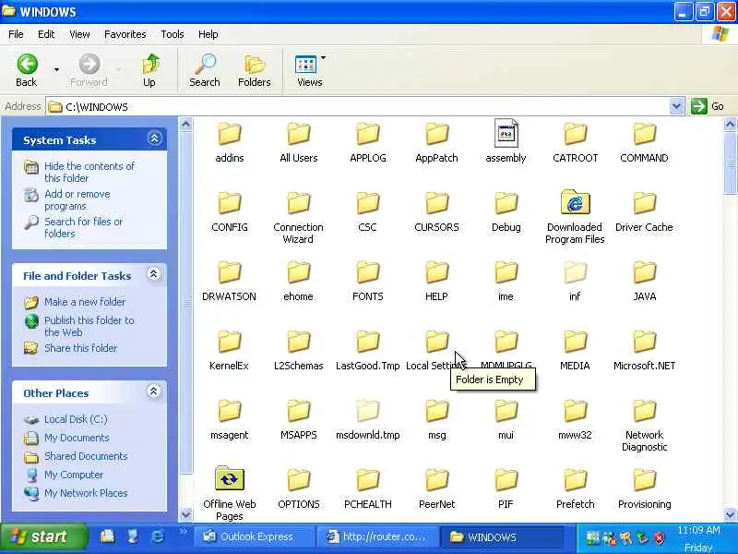
Task: Click the red shield security tray icon
Action: 660,537
